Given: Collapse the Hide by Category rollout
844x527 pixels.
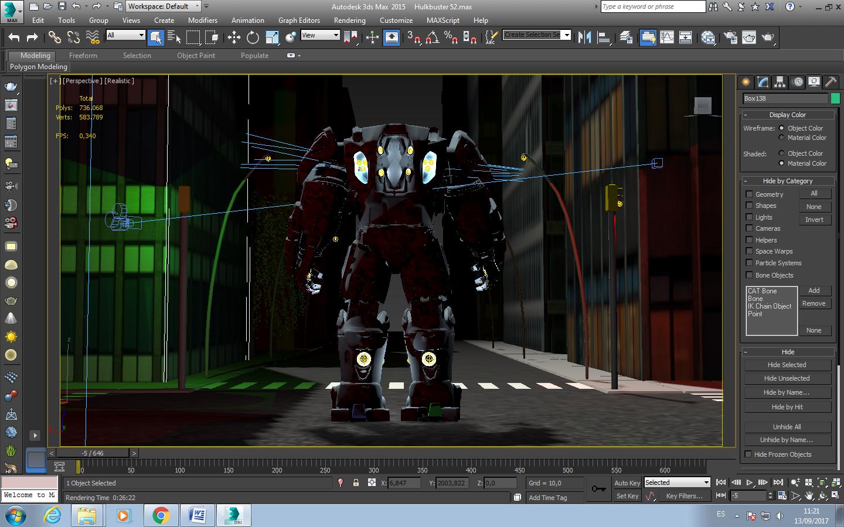Looking at the screenshot, I should click(x=787, y=181).
